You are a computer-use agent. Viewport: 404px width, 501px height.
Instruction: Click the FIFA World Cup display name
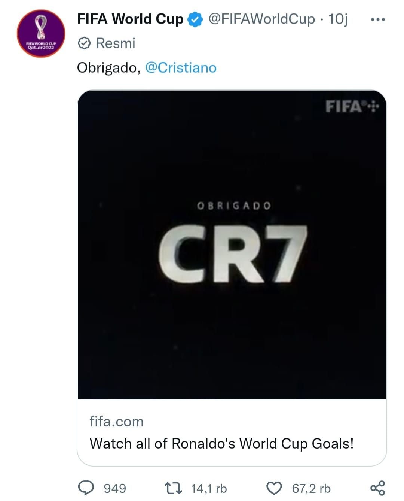pyautogui.click(x=130, y=19)
